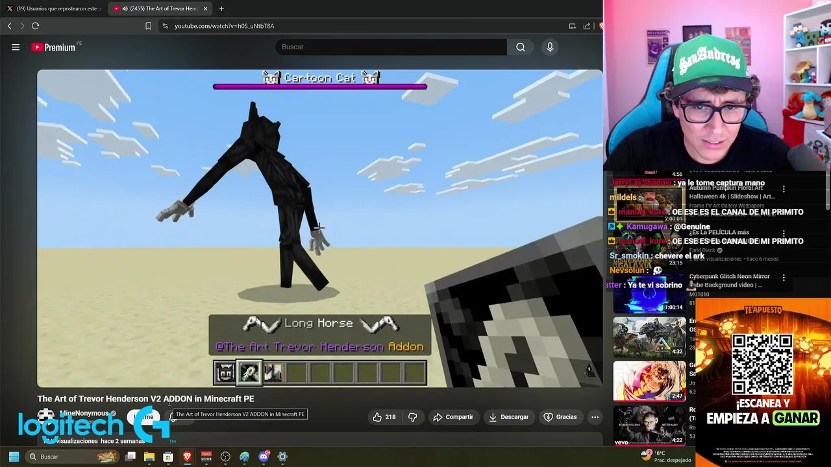Screen dimensions: 831x467
Task: Open site settings icon beside the URL
Action: (165, 26)
